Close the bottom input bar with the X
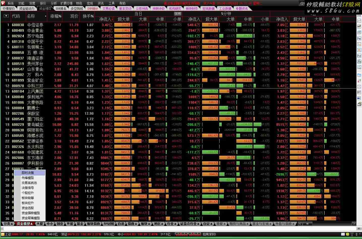This screenshot has width=362, height=239. (x=359, y=228)
